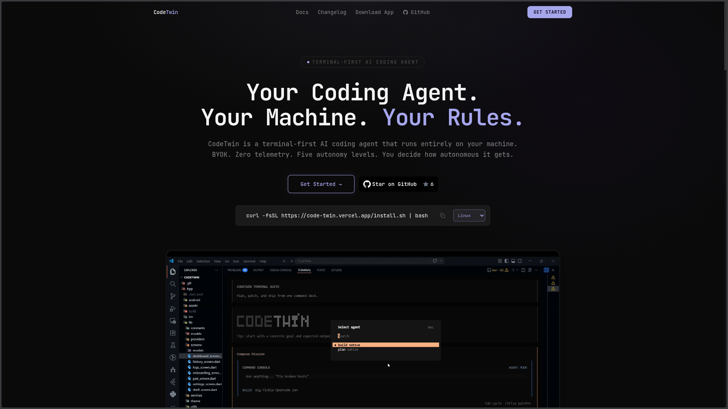The height and width of the screenshot is (409, 728).
Task: Collapse the screens folder in the tree
Action: pos(196,345)
